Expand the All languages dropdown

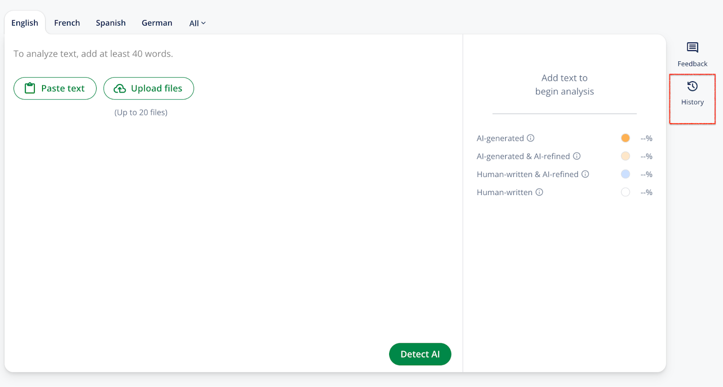(x=197, y=23)
